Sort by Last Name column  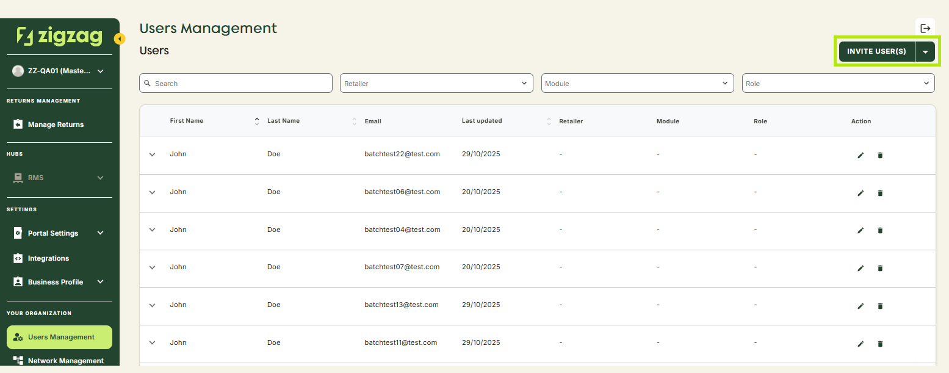[x=355, y=121]
